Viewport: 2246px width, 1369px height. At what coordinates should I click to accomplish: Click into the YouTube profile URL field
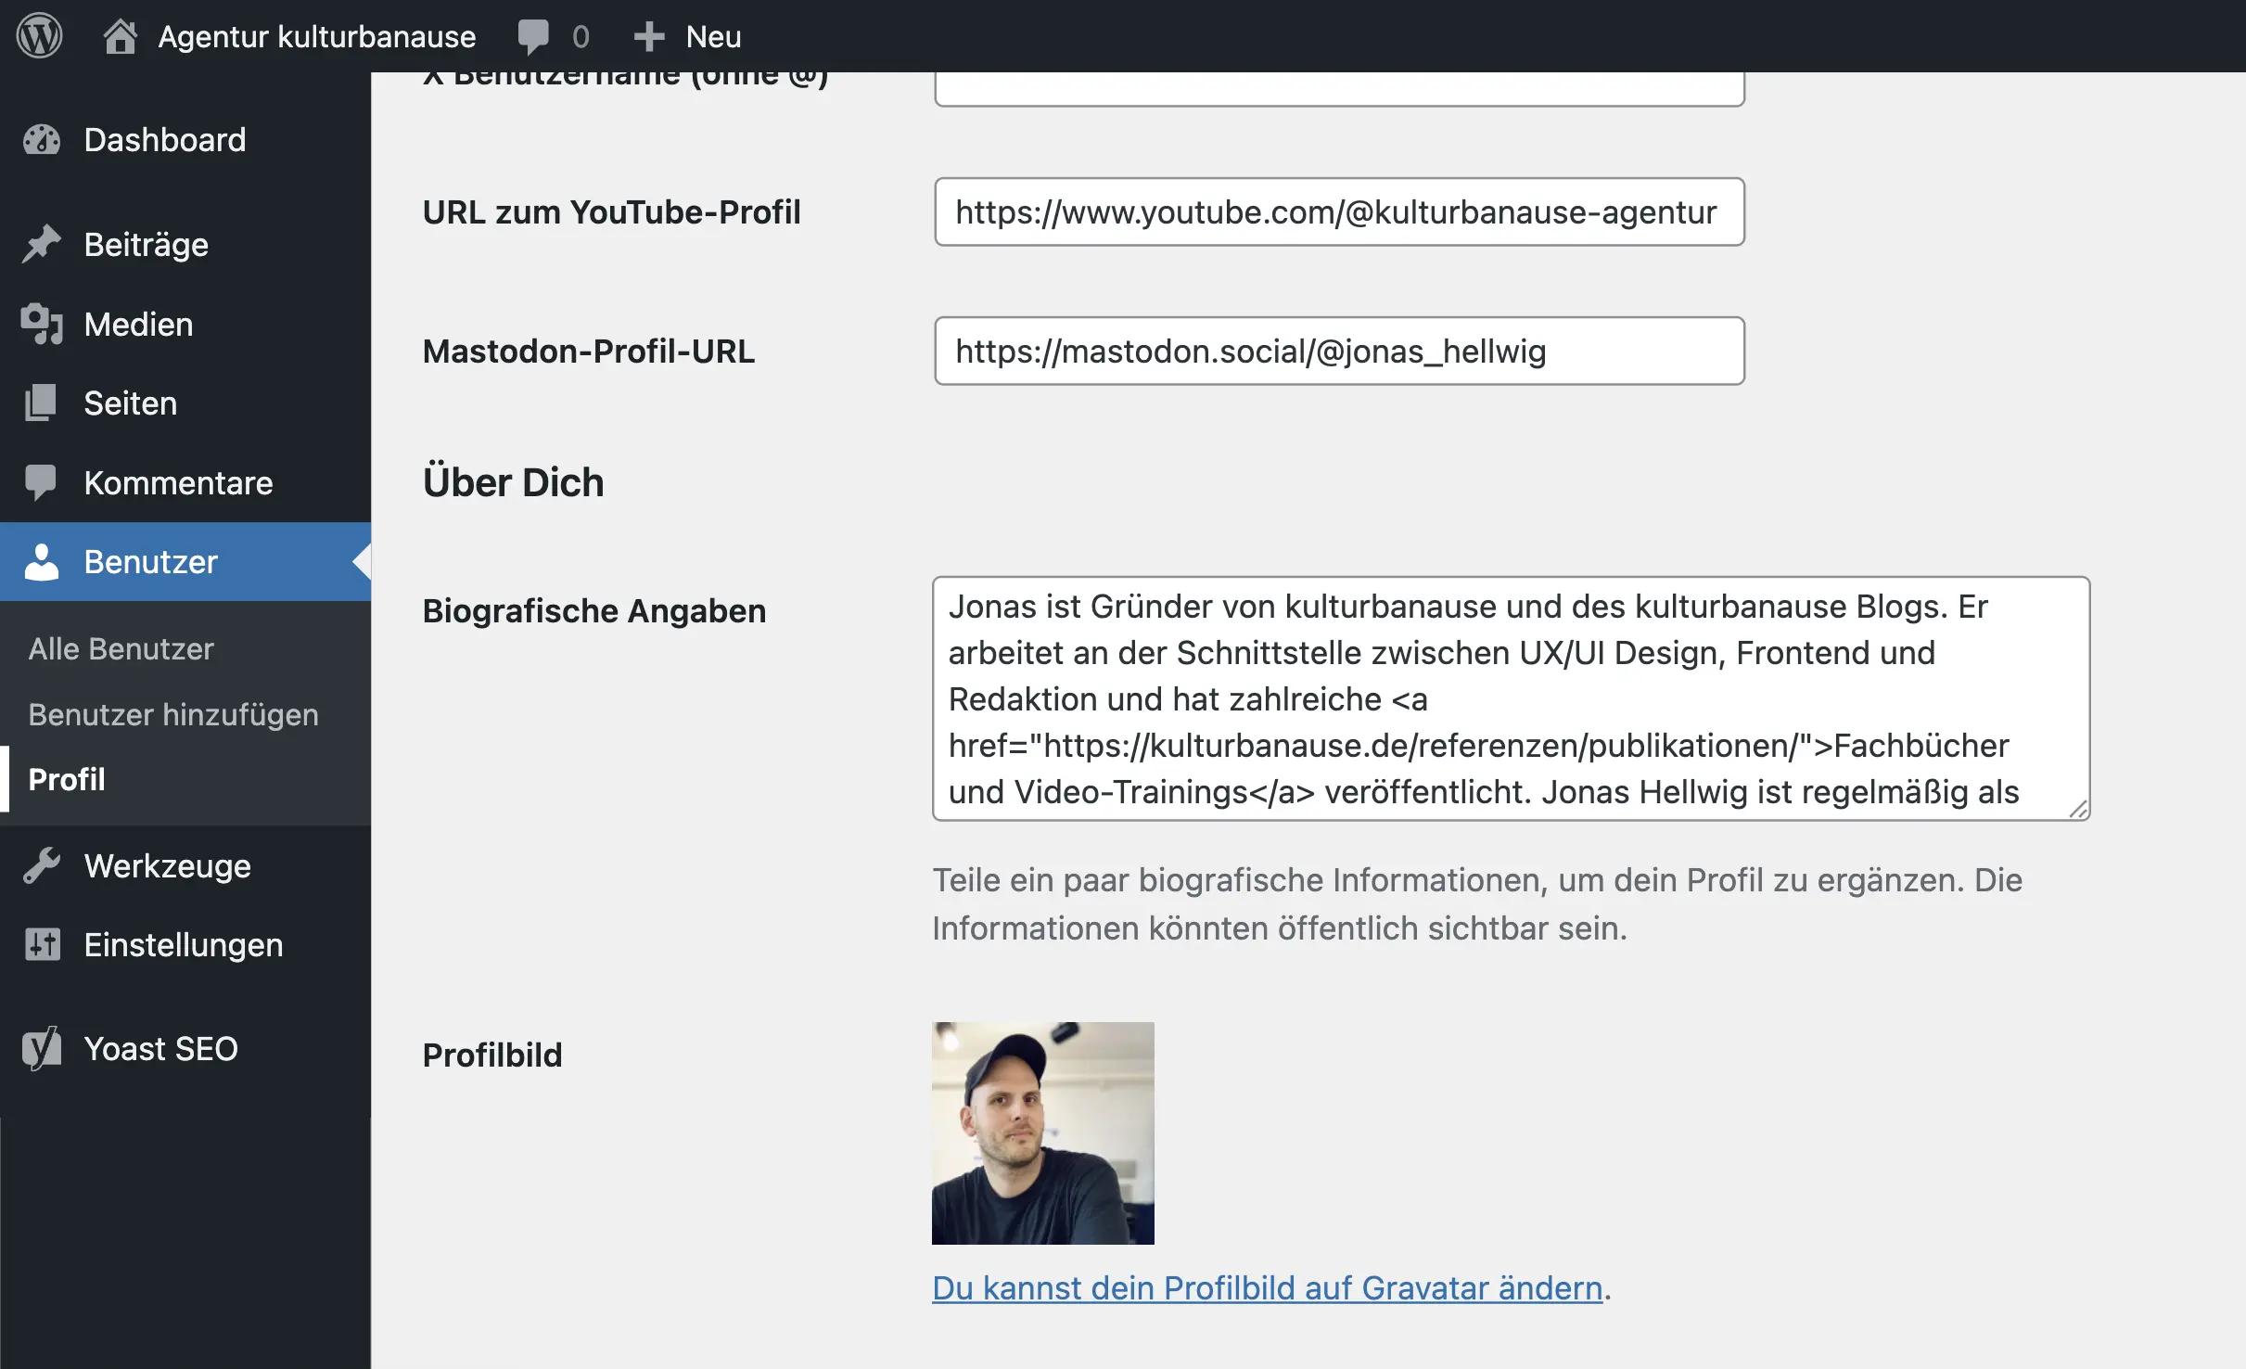[x=1338, y=211]
